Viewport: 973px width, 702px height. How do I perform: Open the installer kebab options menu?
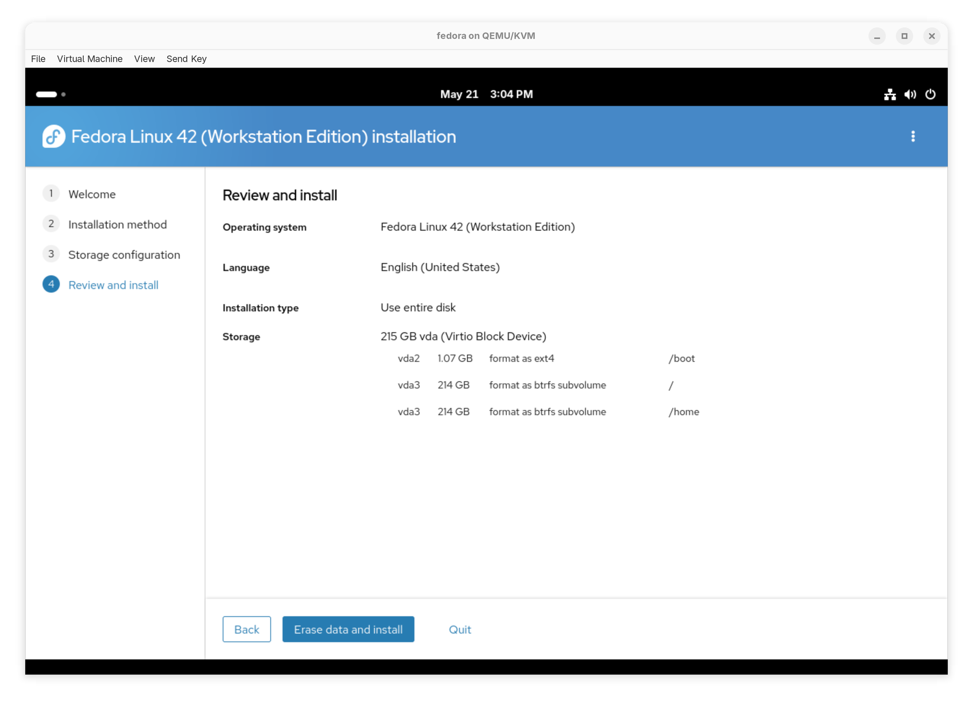pyautogui.click(x=913, y=137)
